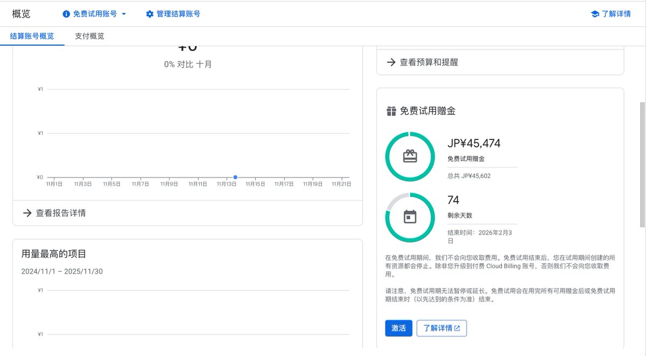Image resolution: width=646 pixels, height=356 pixels.
Task: Click the arrow icon before 查看预算和提醒
Action: click(391, 62)
